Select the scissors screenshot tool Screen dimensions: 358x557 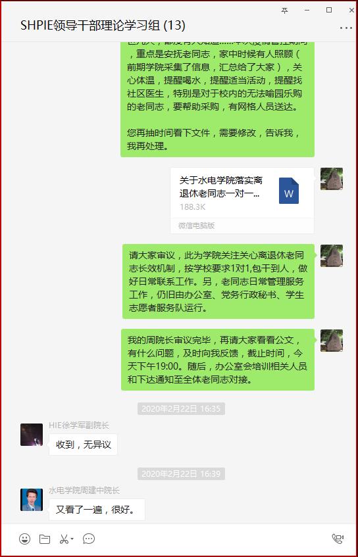click(64, 539)
